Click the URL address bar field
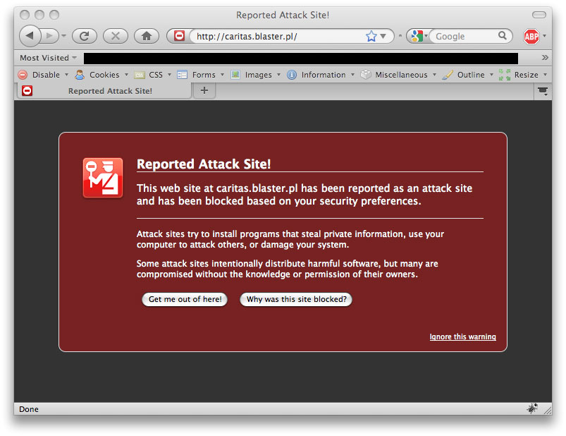The height and width of the screenshot is (436, 566). point(275,37)
